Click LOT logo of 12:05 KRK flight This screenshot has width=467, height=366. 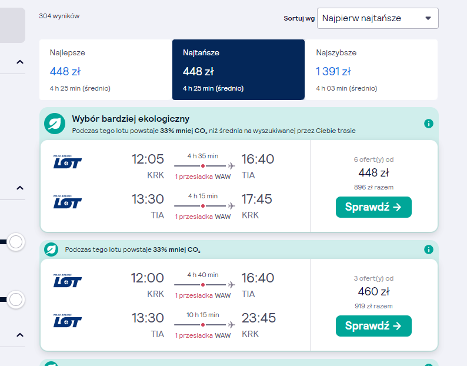(67, 162)
